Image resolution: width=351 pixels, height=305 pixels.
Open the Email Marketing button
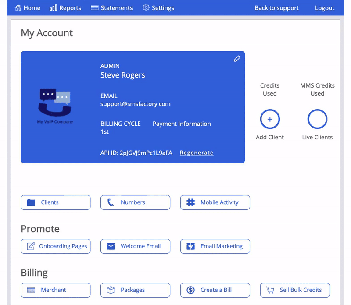[x=215, y=246]
